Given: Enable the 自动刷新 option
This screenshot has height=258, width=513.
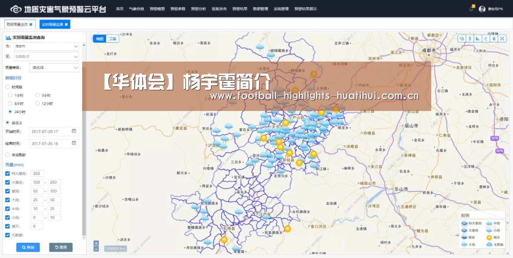Looking at the screenshot, I should 7,154.
